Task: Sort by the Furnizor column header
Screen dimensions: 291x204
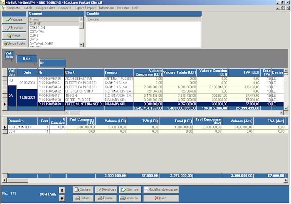Action: point(119,72)
